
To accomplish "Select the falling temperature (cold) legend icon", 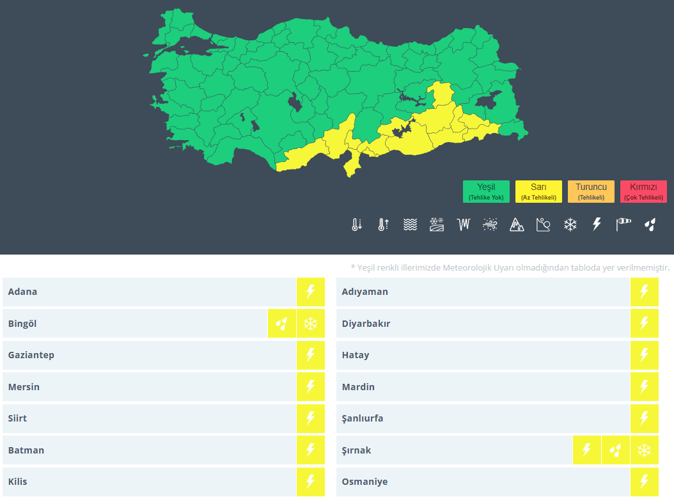I will click(x=357, y=225).
